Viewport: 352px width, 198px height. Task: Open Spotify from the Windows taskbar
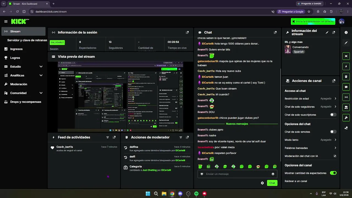tap(196, 194)
